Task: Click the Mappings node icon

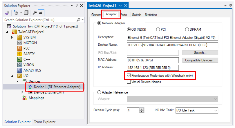Action: (25, 98)
